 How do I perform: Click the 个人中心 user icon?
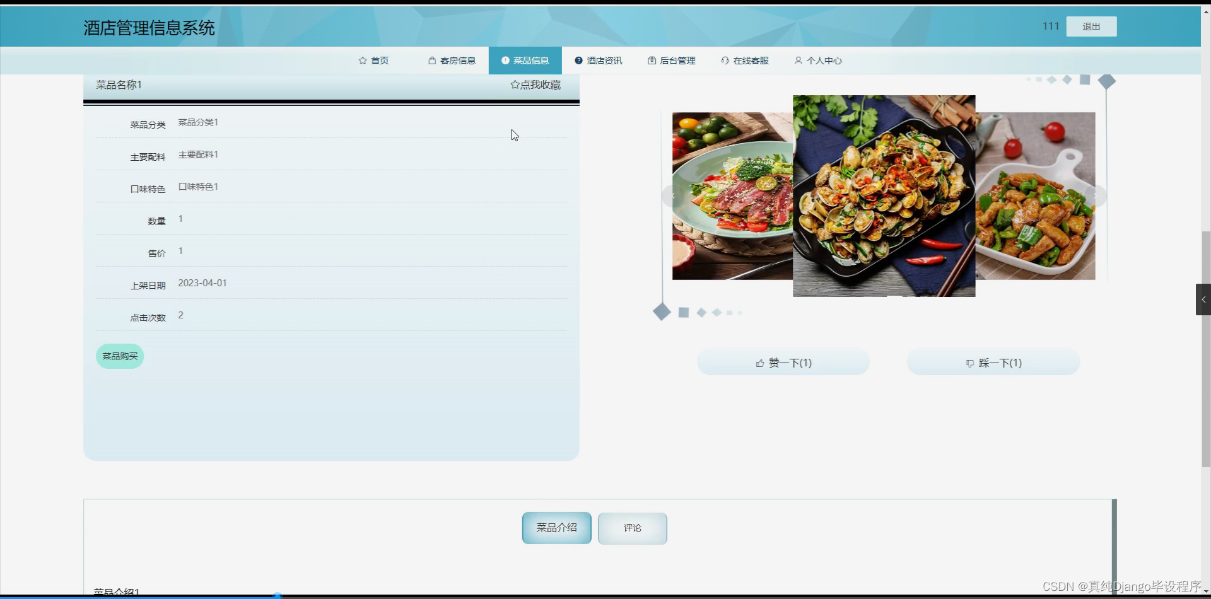pyautogui.click(x=798, y=61)
